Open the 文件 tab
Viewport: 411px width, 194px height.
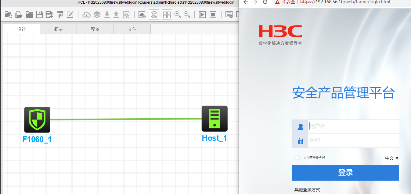pos(132,29)
